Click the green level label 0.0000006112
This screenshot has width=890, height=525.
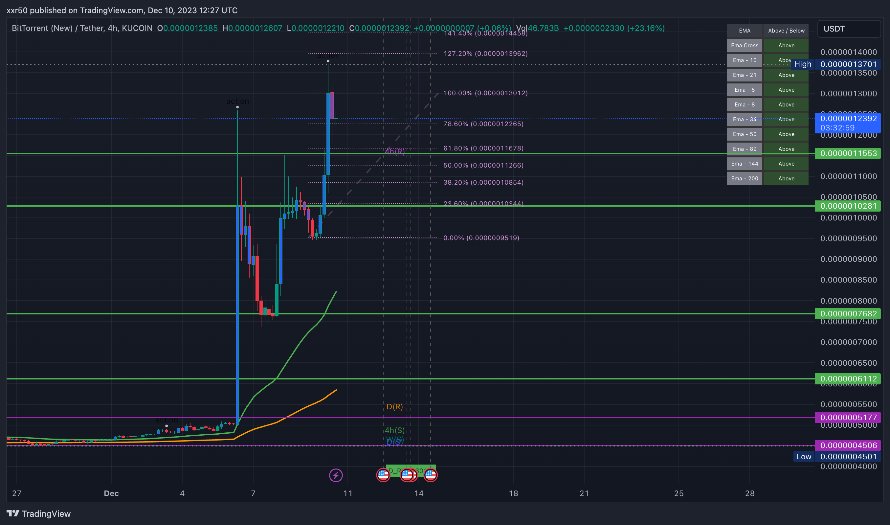pos(848,378)
